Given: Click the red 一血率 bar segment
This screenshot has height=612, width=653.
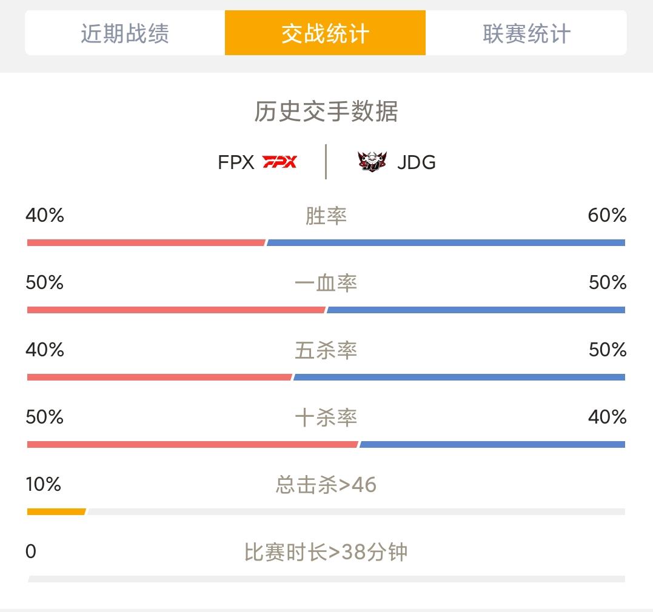Looking at the screenshot, I should pos(176,310).
